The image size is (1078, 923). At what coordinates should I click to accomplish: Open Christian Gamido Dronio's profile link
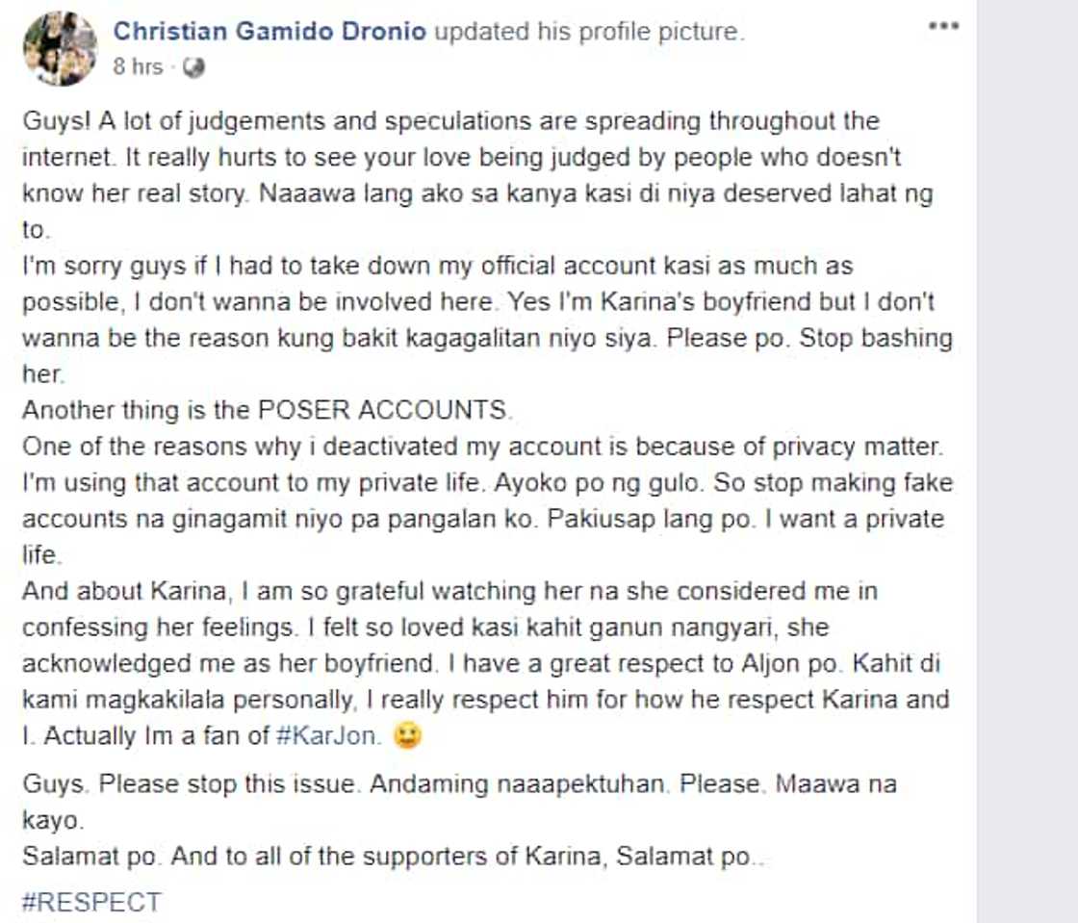point(269,32)
